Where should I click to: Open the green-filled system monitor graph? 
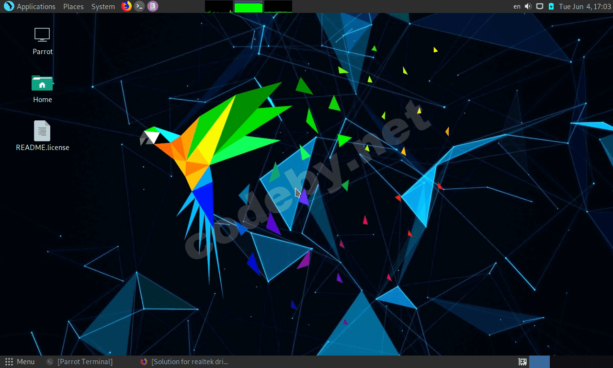click(249, 6)
